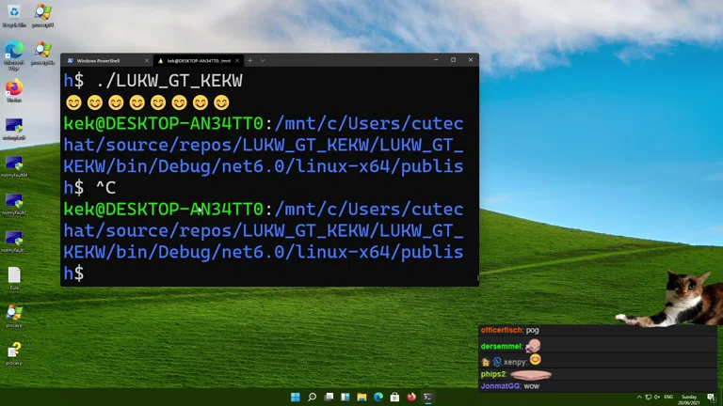
Task: Click the ^C line in terminal
Action: 105,188
